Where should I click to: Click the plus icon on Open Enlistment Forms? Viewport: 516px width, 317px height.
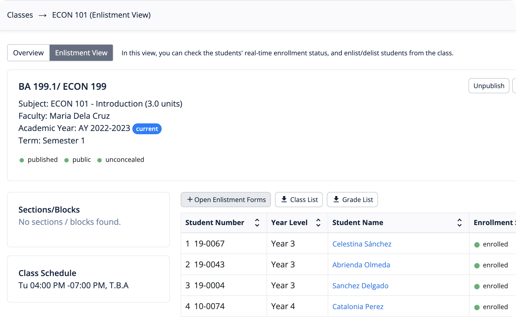pyautogui.click(x=190, y=199)
